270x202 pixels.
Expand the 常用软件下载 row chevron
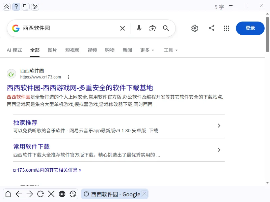pos(219,150)
